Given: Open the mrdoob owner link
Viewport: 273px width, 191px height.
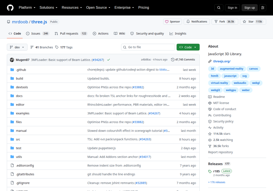Looking at the screenshot, I should (x=20, y=22).
